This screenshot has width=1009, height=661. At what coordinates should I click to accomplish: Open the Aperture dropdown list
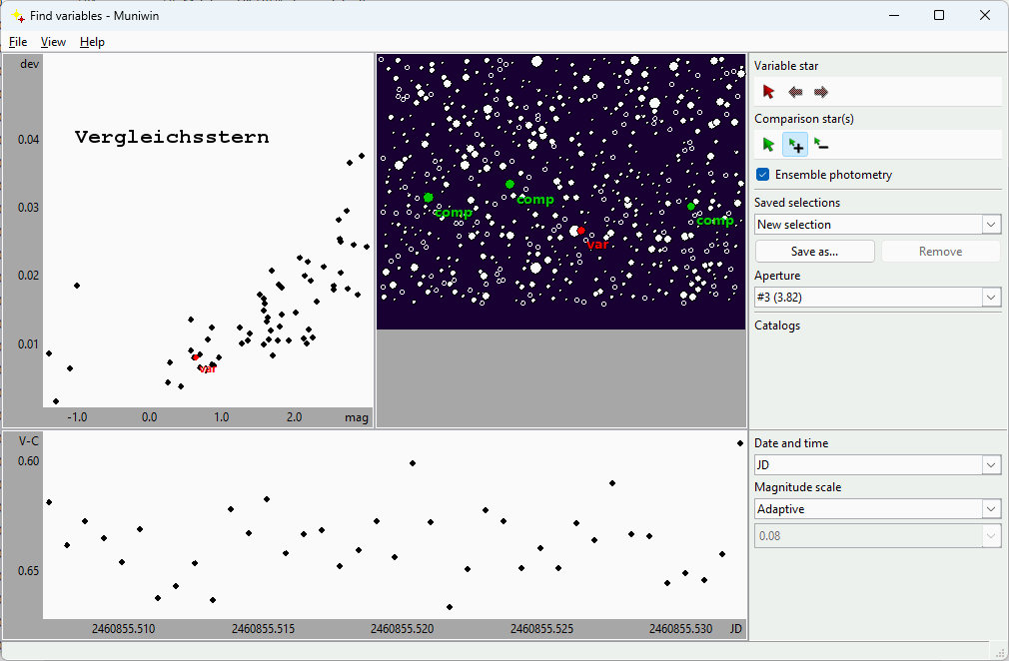(x=990, y=298)
